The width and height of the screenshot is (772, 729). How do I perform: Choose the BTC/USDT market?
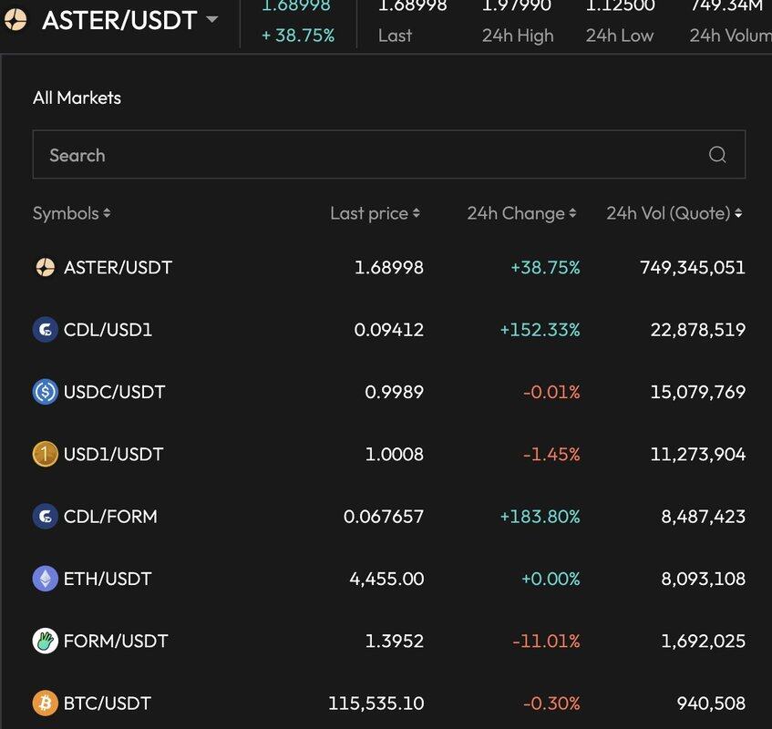[389, 703]
